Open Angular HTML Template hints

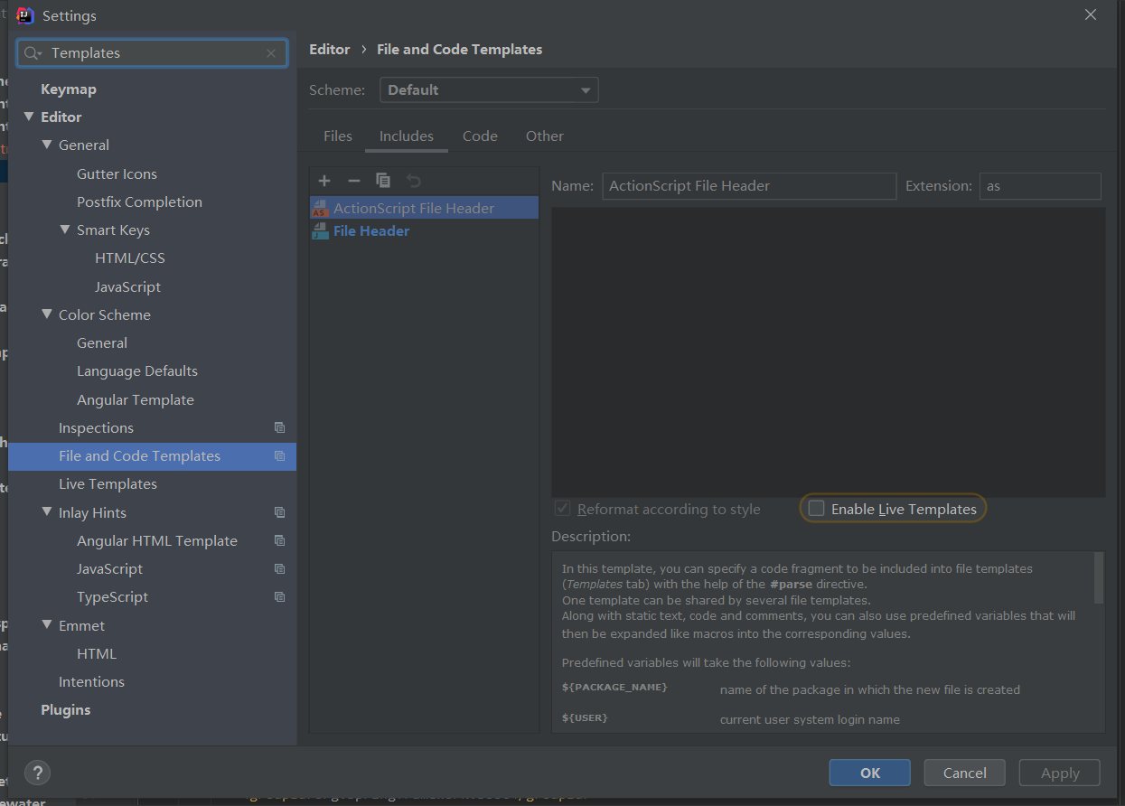coord(157,541)
